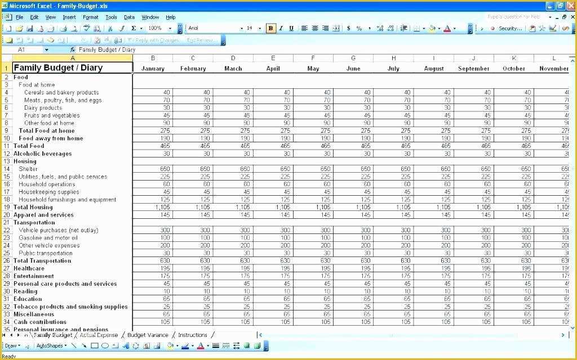Open the AutoShapes menu button
The height and width of the screenshot is (360, 577).
tap(51, 346)
